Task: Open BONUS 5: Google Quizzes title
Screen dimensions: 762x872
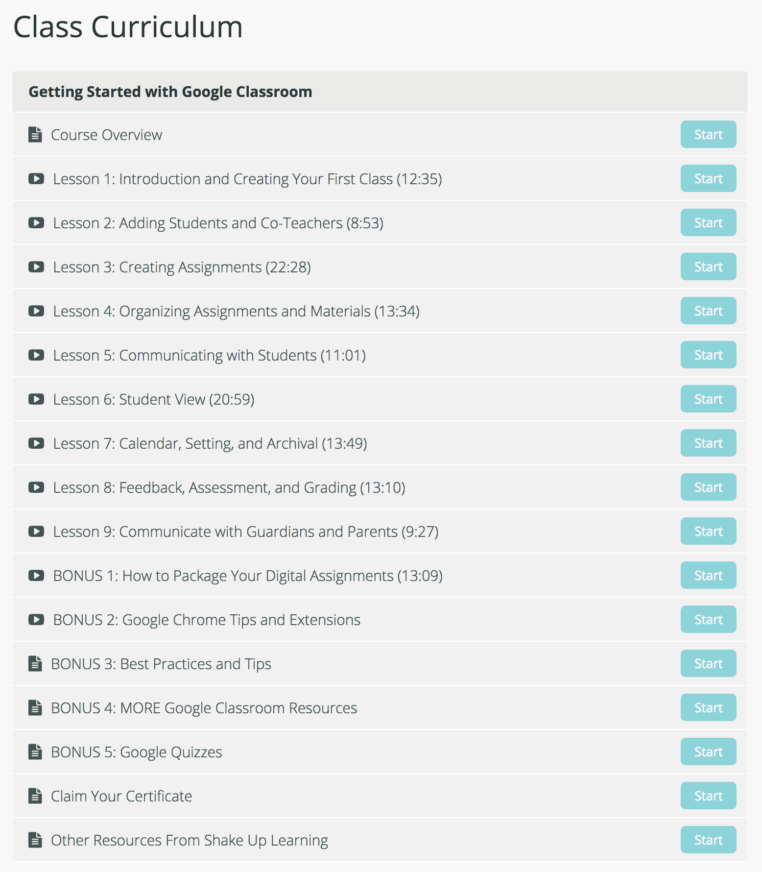Action: coord(137,752)
